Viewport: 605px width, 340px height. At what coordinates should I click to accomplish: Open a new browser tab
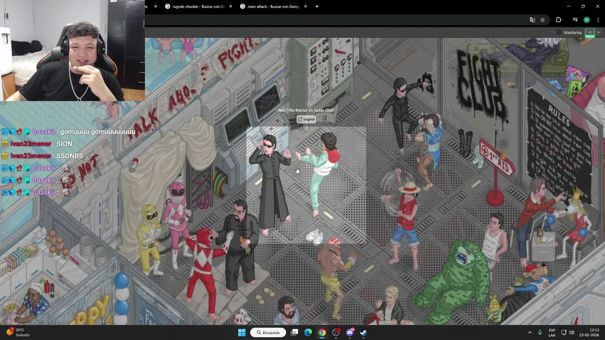click(317, 7)
